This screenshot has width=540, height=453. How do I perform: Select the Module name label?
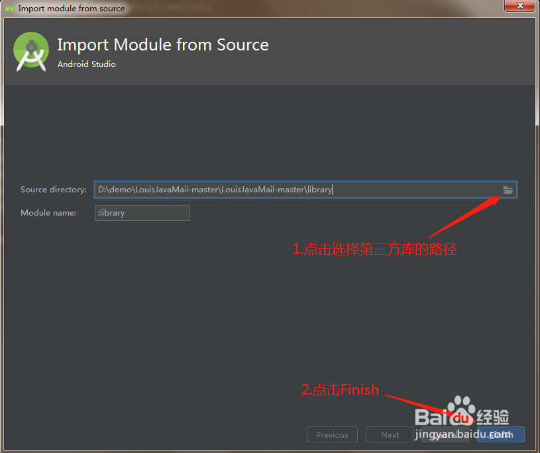pos(48,213)
